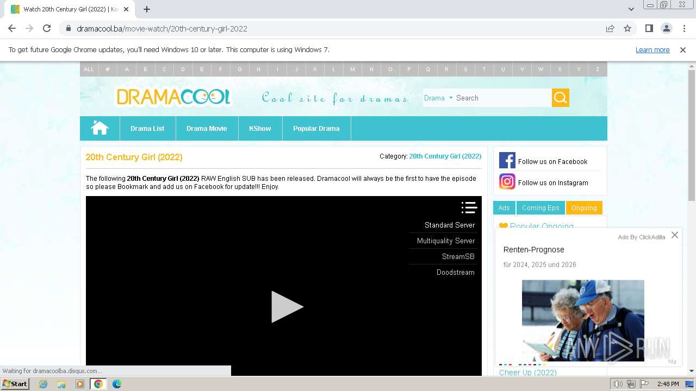Click the site lock icon in address bar
The height and width of the screenshot is (391, 696).
pos(68,28)
